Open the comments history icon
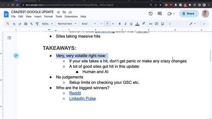Screen dimensions: 212x119 tap(160, 14)
